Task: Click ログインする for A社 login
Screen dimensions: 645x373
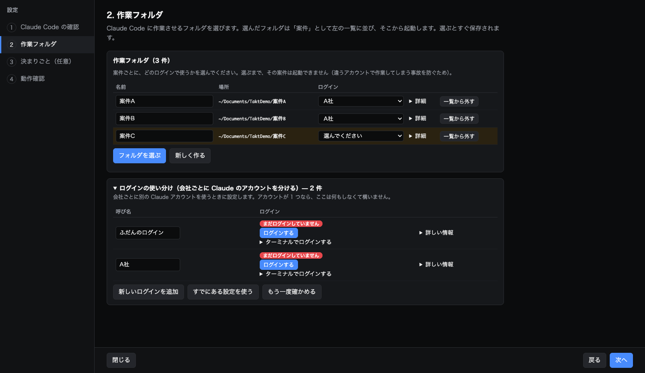Action: (279, 265)
